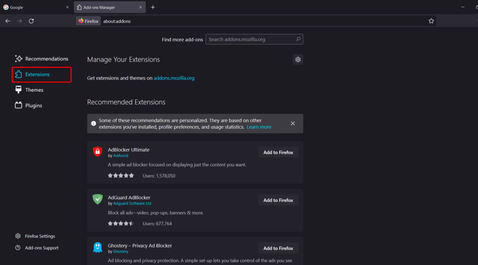Open the AdAvoid author link
Viewport: 478px width, 265px height.
pyautogui.click(x=121, y=155)
